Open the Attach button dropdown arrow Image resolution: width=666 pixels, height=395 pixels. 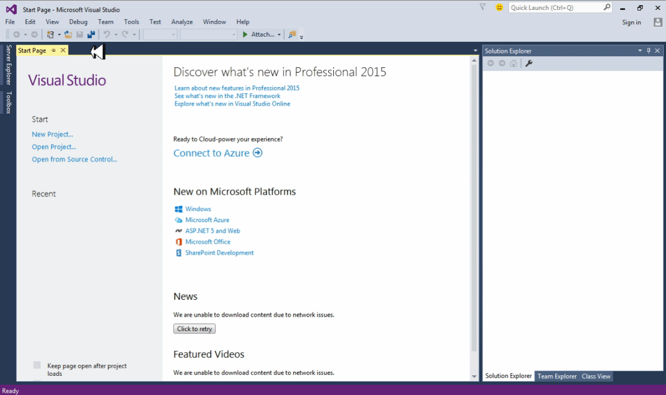(x=279, y=35)
